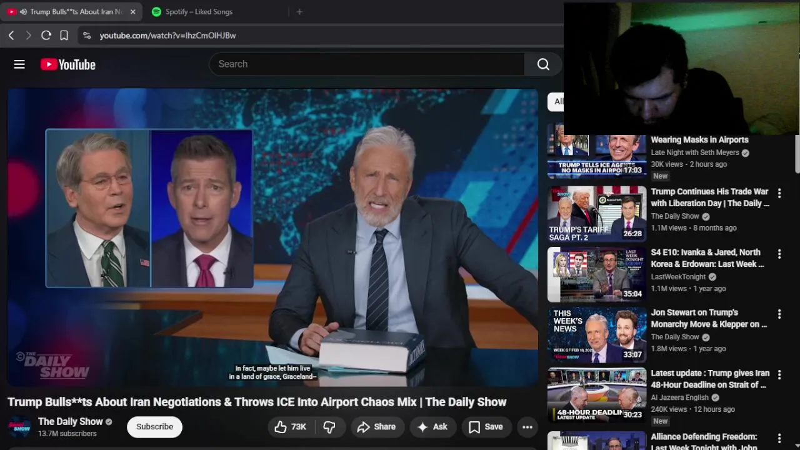This screenshot has height=450, width=800.
Task: Open This Week's News video thumbnail
Action: tap(597, 334)
